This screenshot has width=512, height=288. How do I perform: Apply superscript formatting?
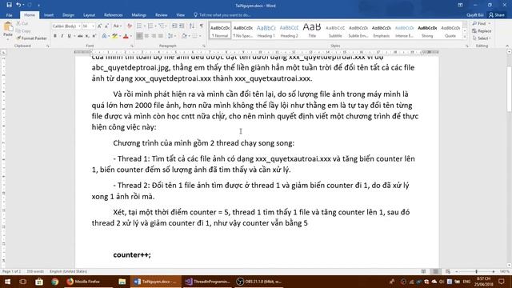[x=94, y=36]
